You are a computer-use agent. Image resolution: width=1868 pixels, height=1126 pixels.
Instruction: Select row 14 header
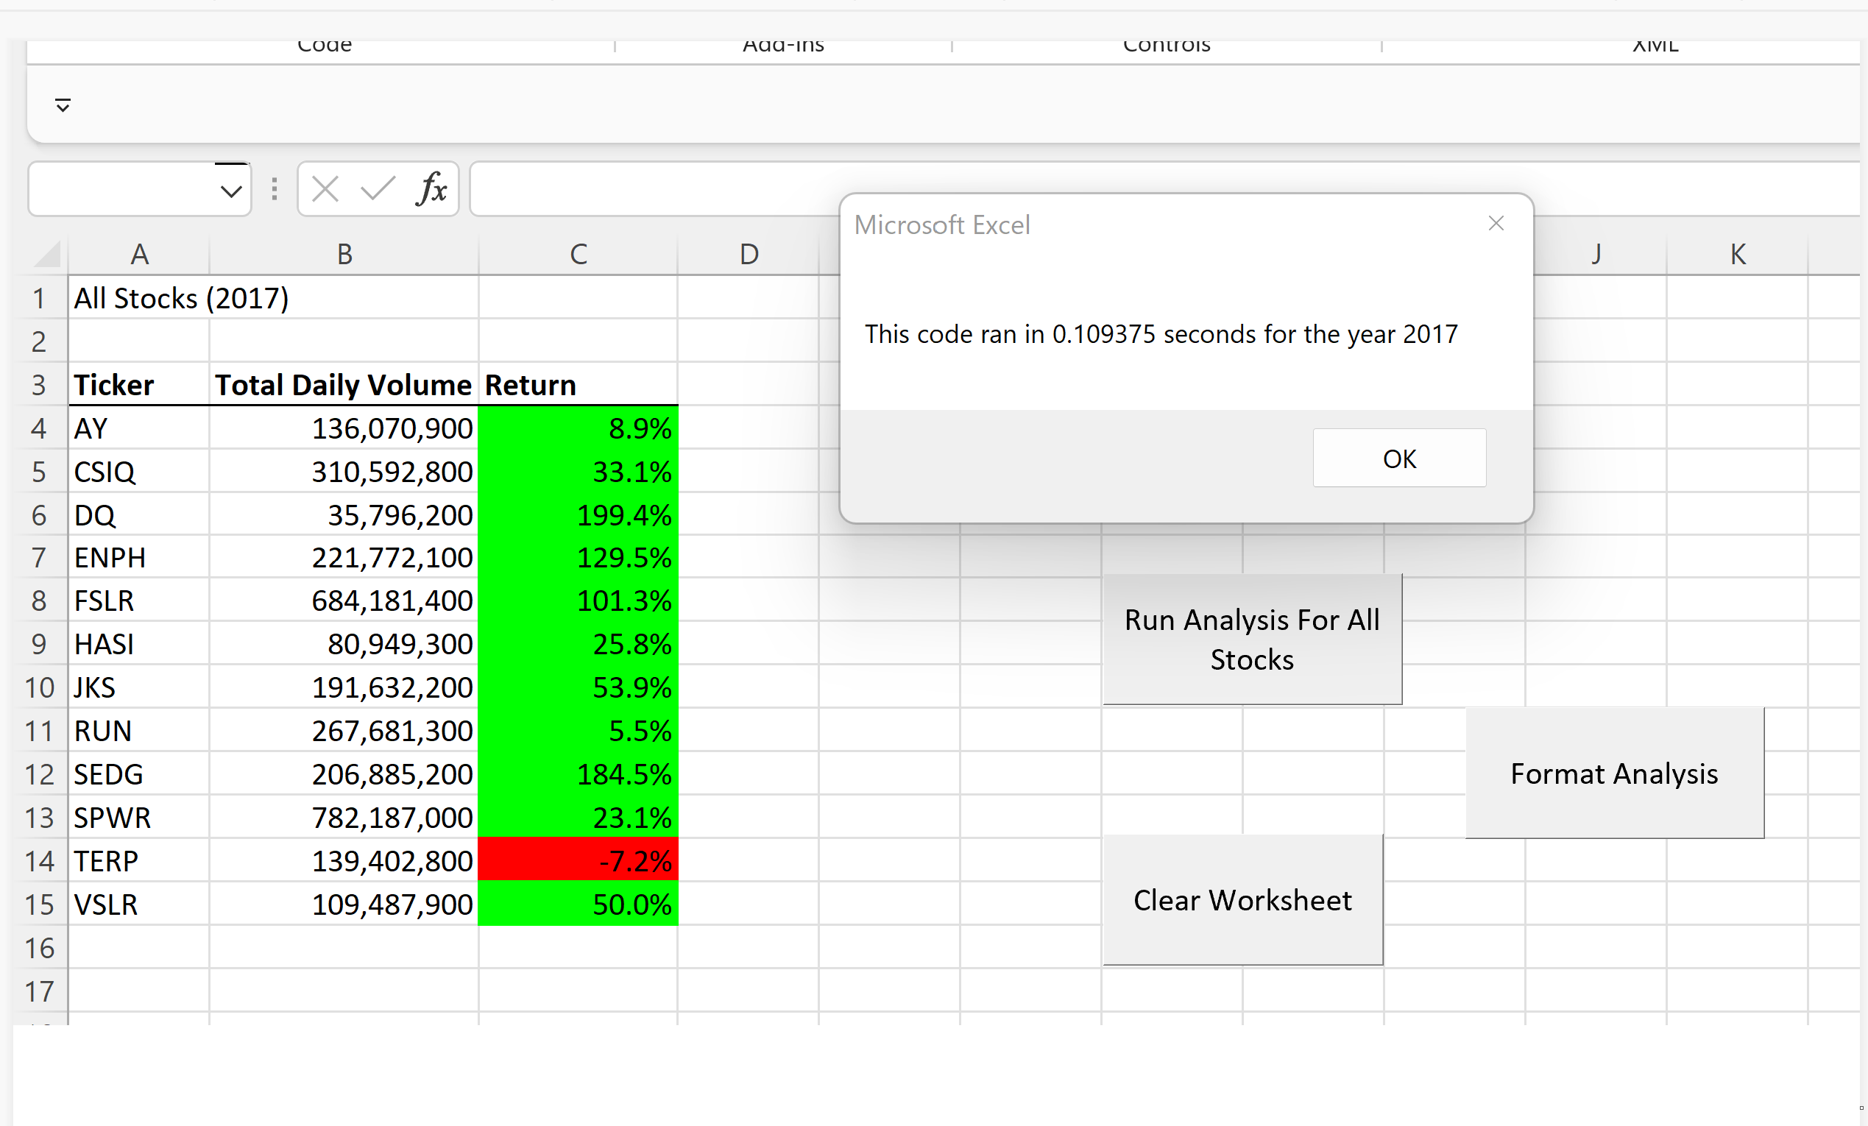click(39, 860)
